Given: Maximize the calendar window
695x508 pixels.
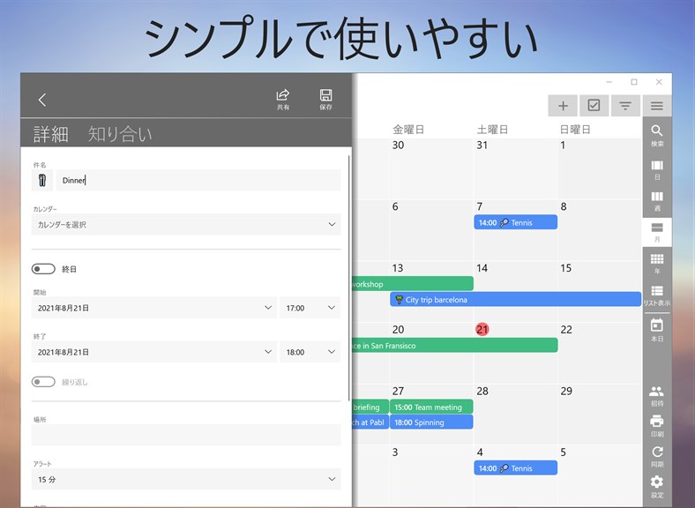Looking at the screenshot, I should click(634, 82).
